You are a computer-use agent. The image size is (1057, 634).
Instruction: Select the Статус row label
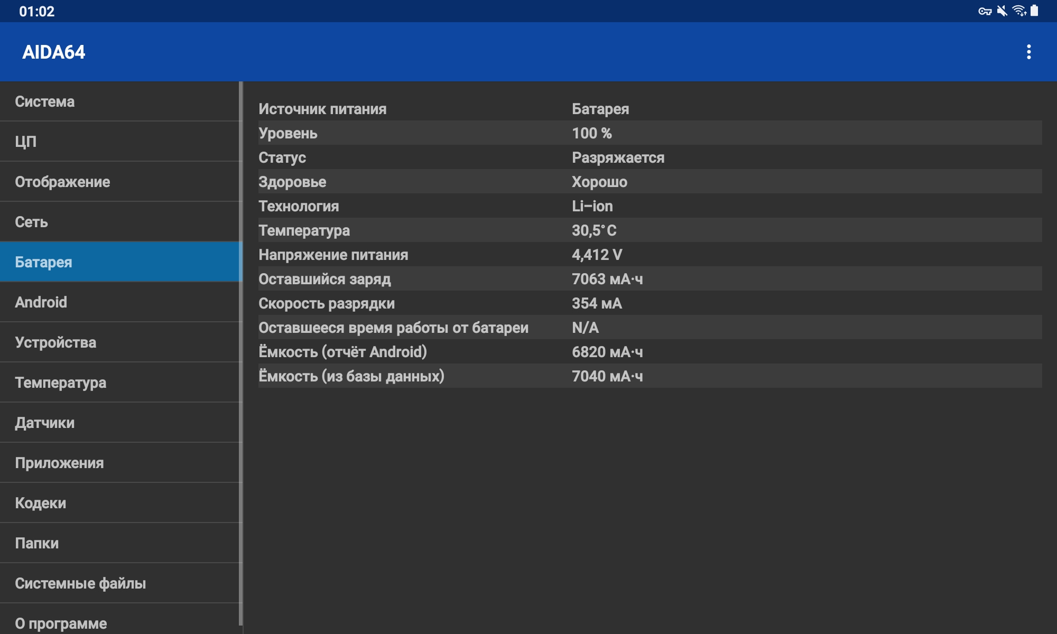click(282, 157)
